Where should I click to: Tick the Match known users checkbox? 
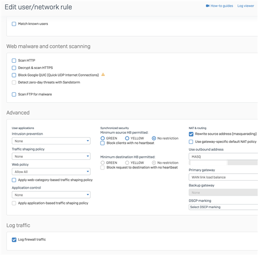[14, 24]
